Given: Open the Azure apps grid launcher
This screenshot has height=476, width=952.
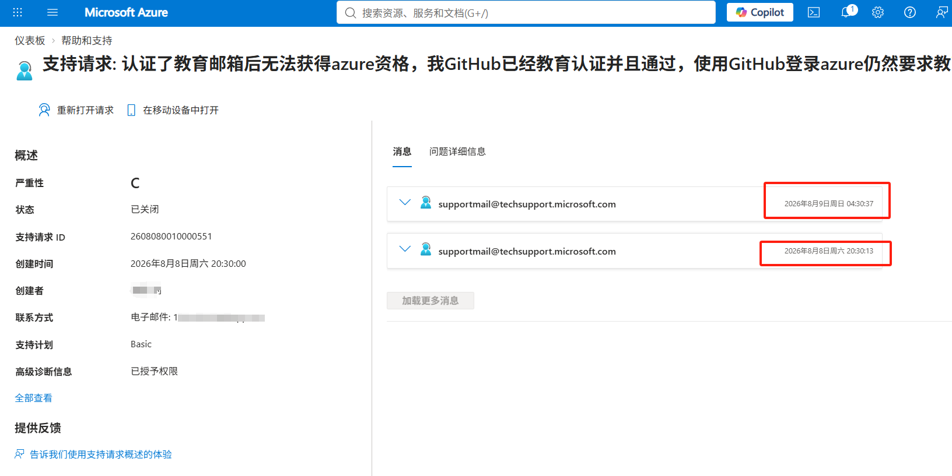Looking at the screenshot, I should click(17, 12).
